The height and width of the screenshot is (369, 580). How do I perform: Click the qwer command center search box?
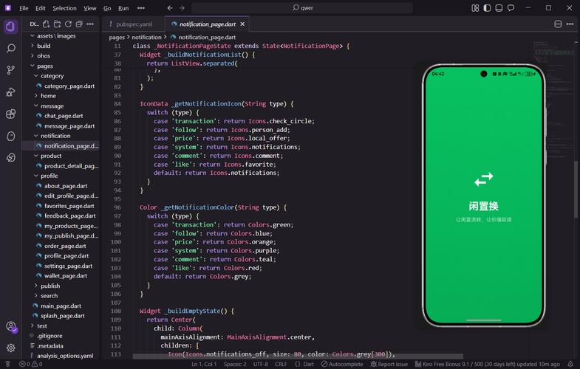302,8
